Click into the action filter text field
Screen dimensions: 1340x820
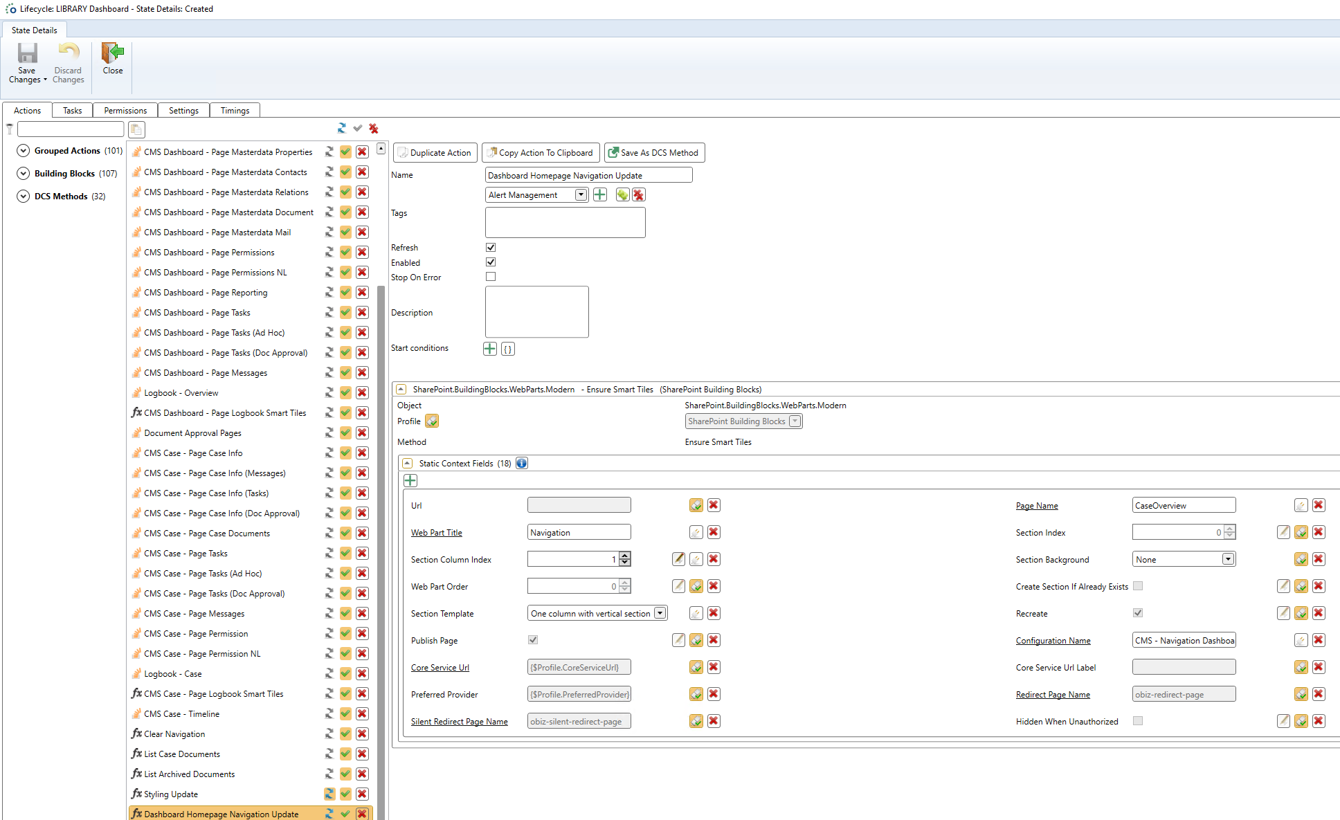tap(71, 129)
